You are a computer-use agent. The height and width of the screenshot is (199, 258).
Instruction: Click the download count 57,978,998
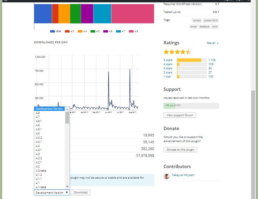(145, 156)
